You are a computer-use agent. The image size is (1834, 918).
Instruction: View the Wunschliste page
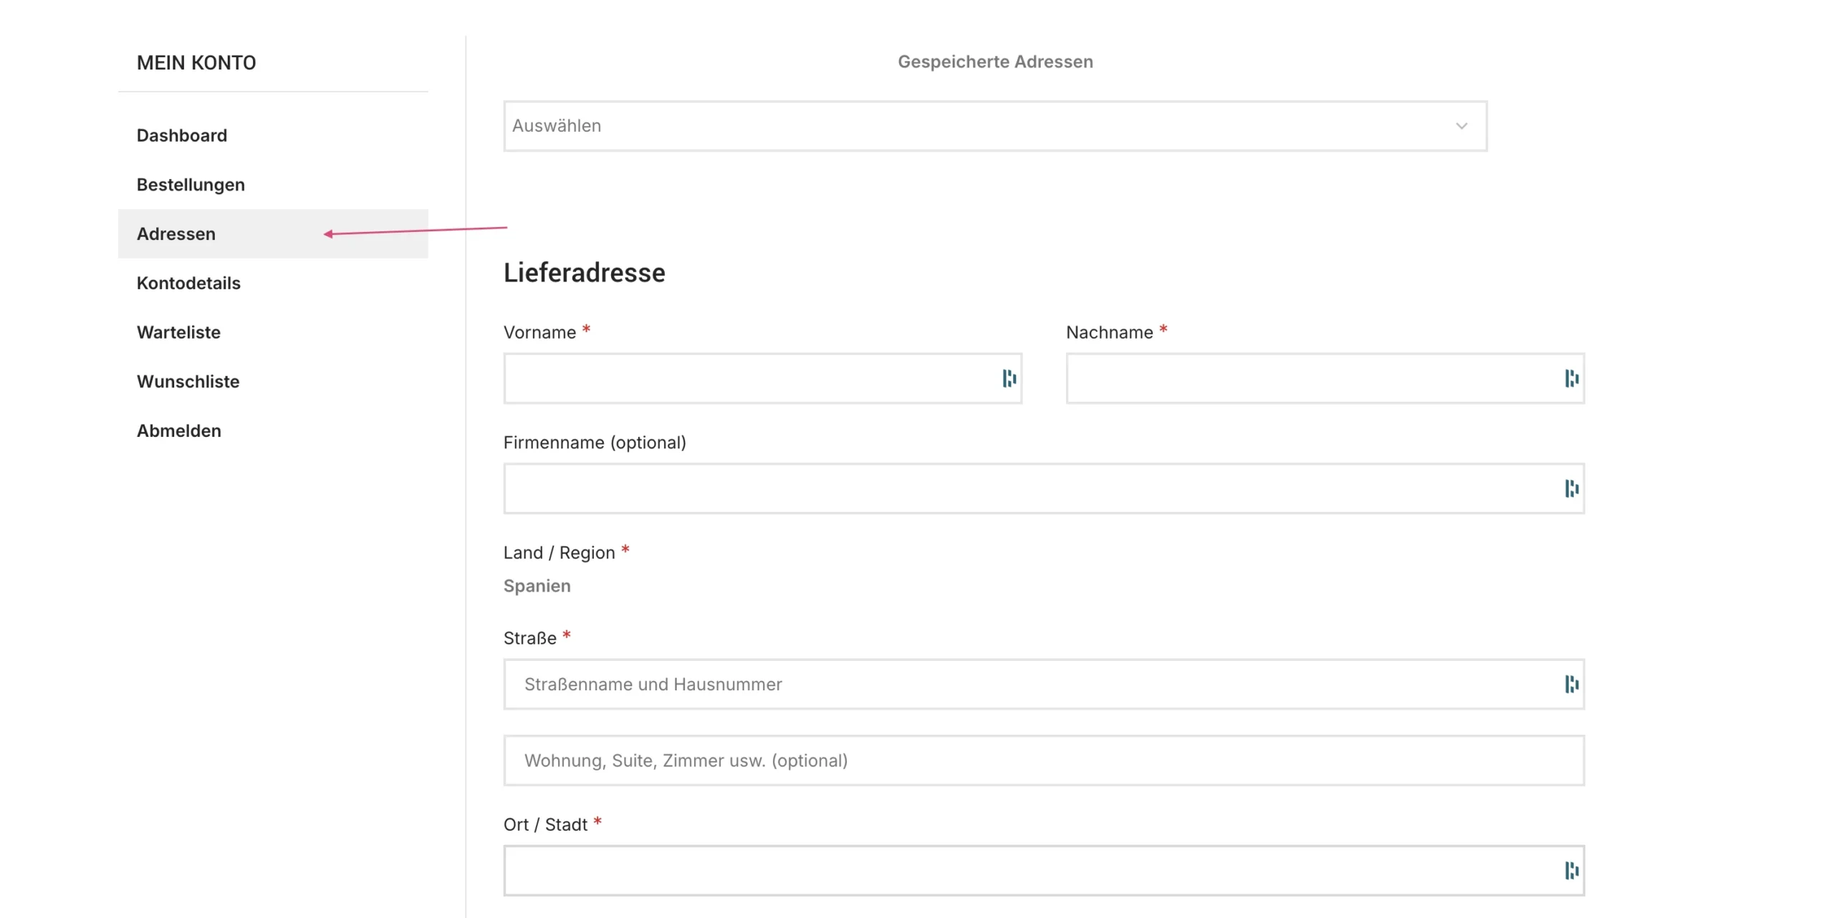click(188, 382)
